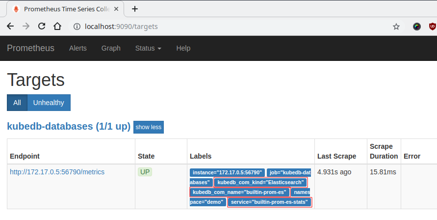437x220 pixels.
Task: Focus the address bar showing localhost:9090/targets
Action: click(x=221, y=27)
